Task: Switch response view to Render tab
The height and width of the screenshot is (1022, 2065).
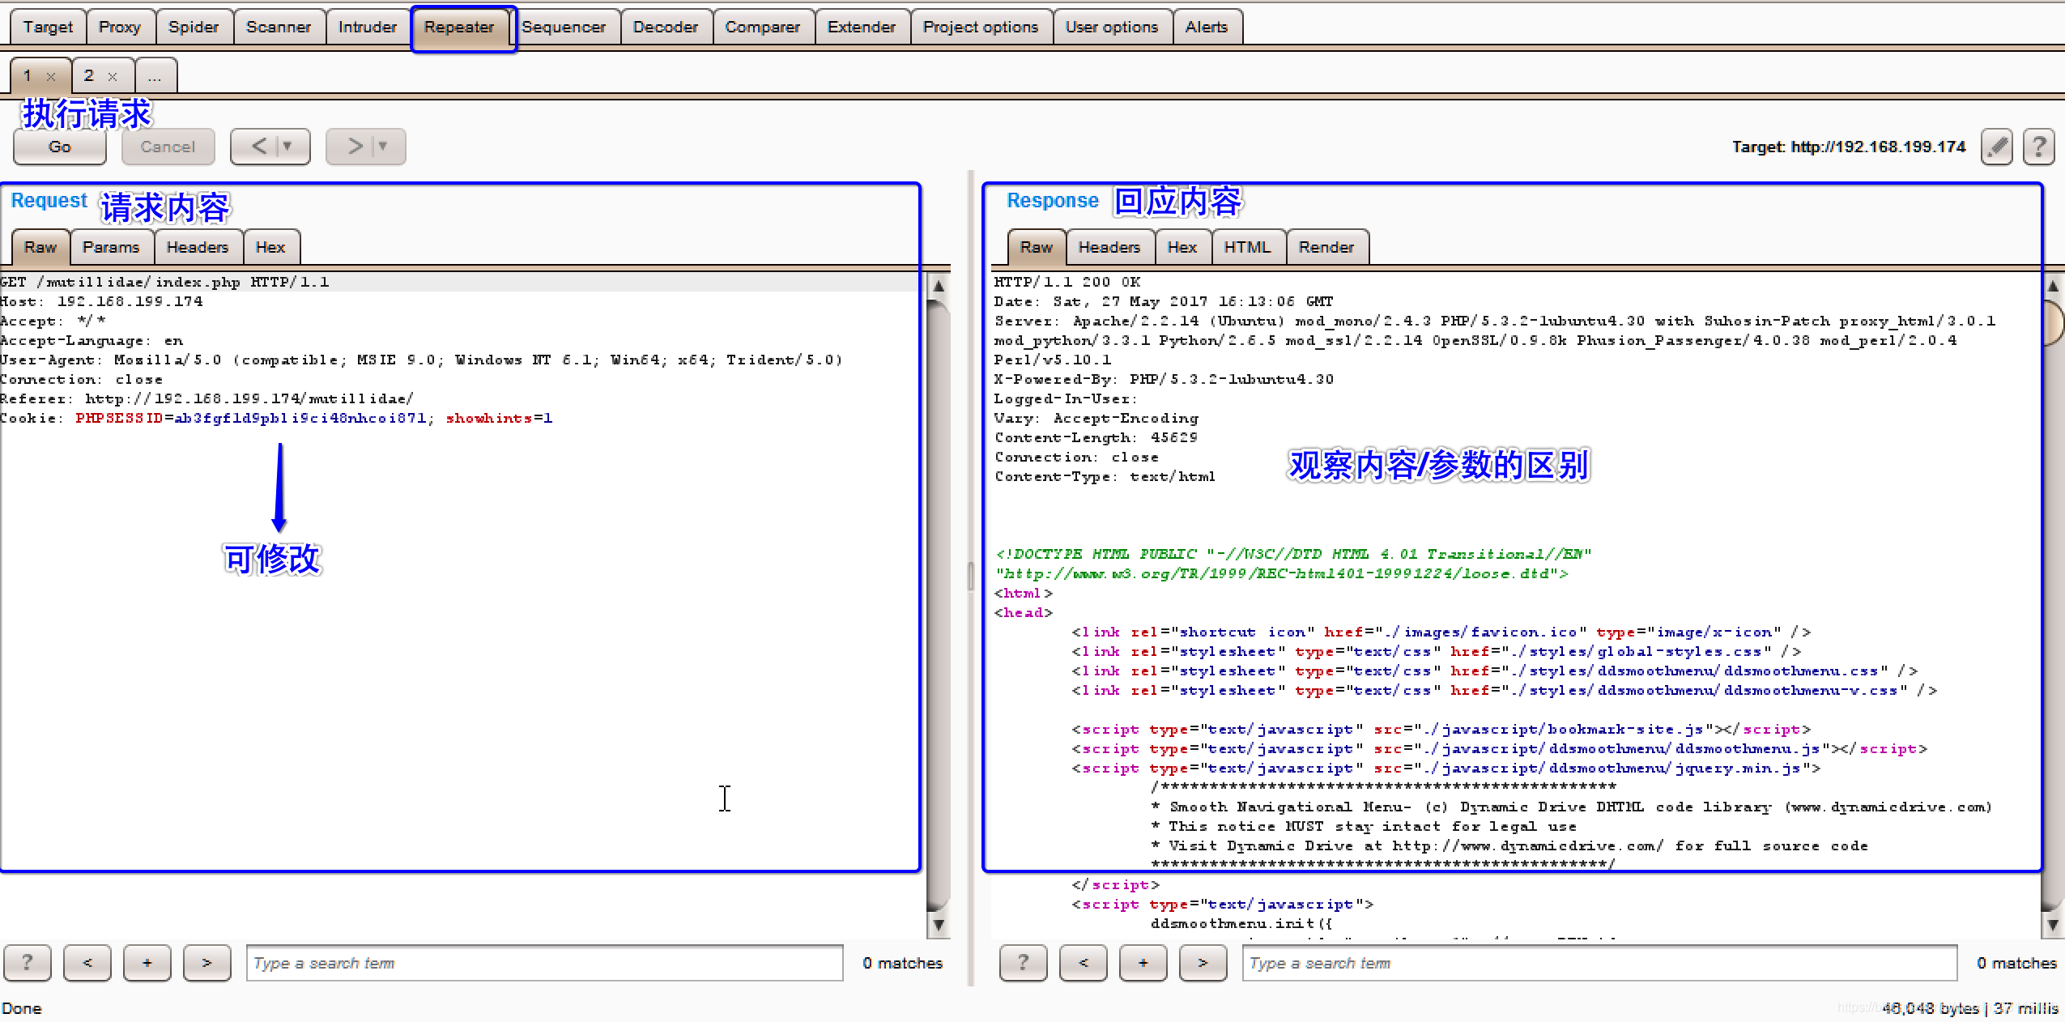Action: point(1326,247)
